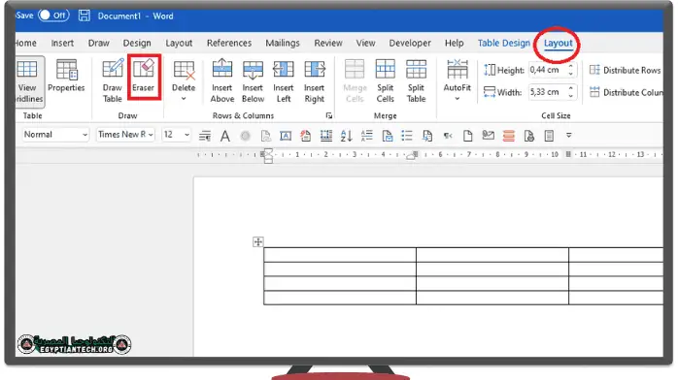This screenshot has height=380, width=678.
Task: Increase row Height with up arrow
Action: click(x=571, y=66)
